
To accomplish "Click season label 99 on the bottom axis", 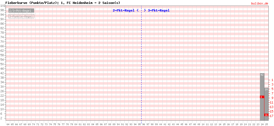I will (x=156, y=124).
